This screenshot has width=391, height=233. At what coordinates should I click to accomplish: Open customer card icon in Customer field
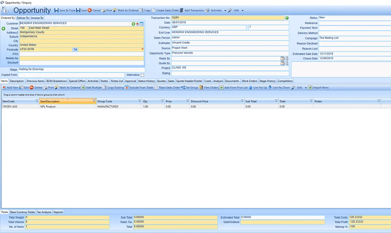[142, 24]
